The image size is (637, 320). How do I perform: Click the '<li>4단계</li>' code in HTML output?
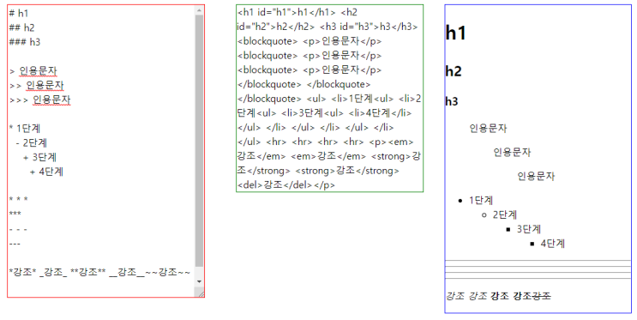(x=381, y=113)
